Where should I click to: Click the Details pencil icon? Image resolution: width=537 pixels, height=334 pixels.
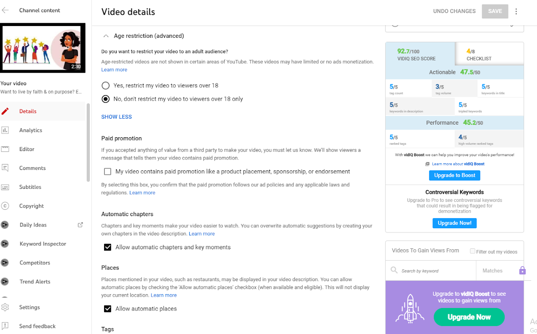(5, 111)
